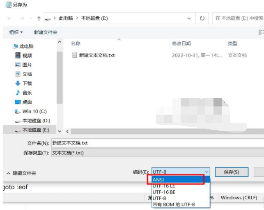This screenshot has height=210, width=264.
Task: Choose UTF-8 option in encoding list
Action: (x=181, y=198)
